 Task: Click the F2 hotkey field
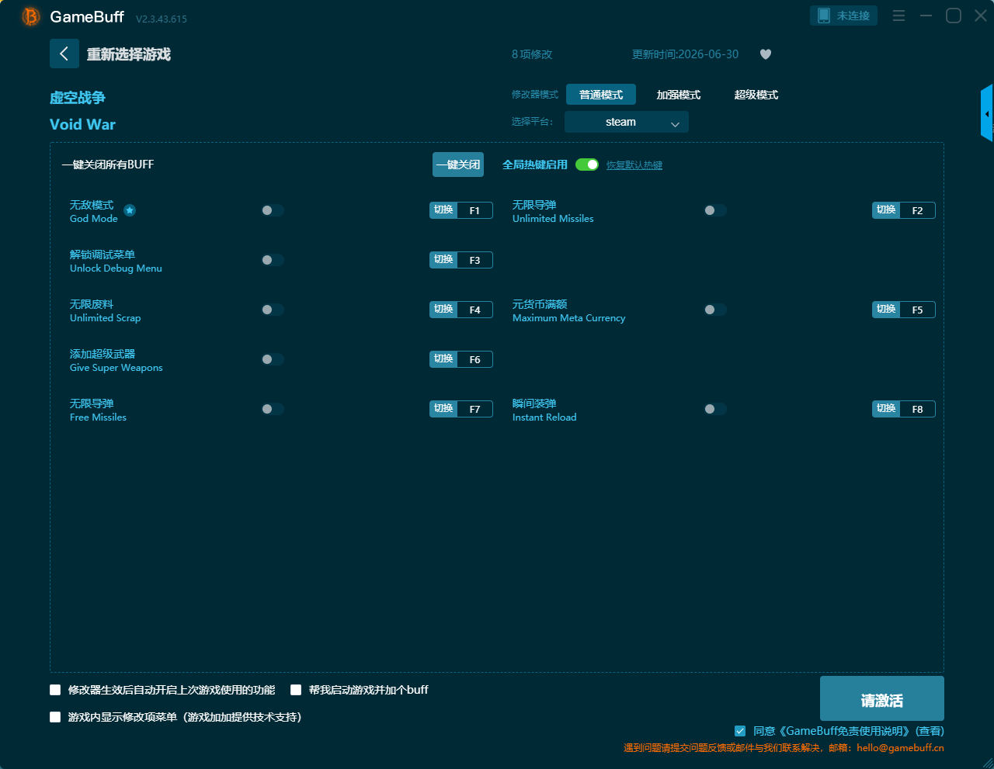[917, 210]
